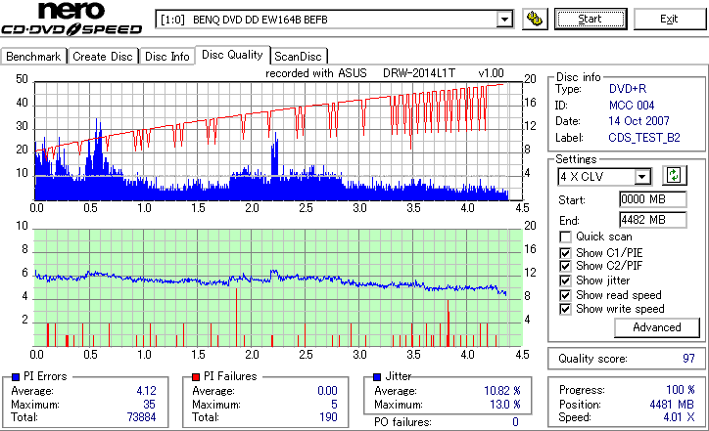Screen dimensions: 709x431
Task: Uncheck the Show jitter option
Action: click(565, 280)
